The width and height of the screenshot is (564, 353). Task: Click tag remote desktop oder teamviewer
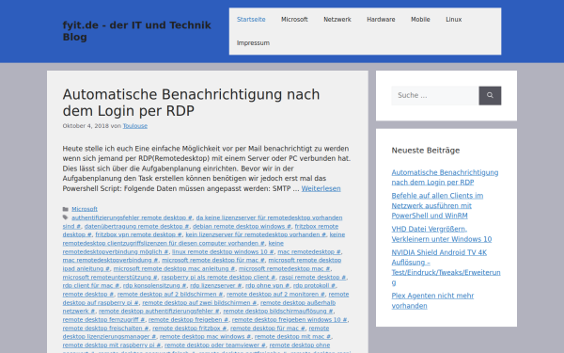pyautogui.click(x=215, y=345)
